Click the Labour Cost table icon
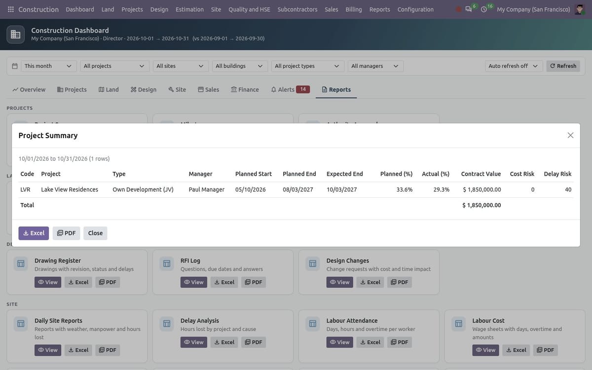592x370 pixels. pyautogui.click(x=459, y=324)
